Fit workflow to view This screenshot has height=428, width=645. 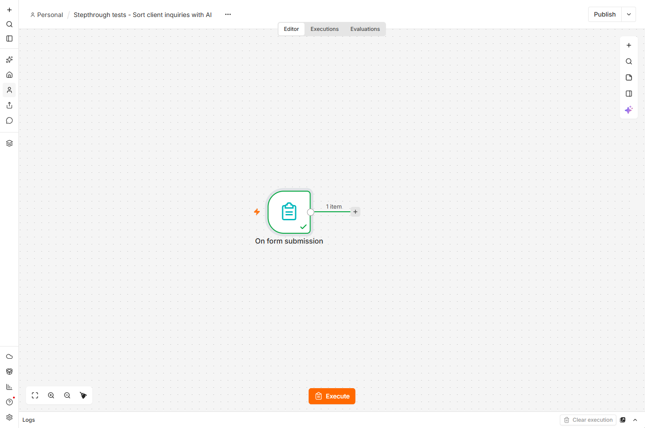tap(35, 395)
